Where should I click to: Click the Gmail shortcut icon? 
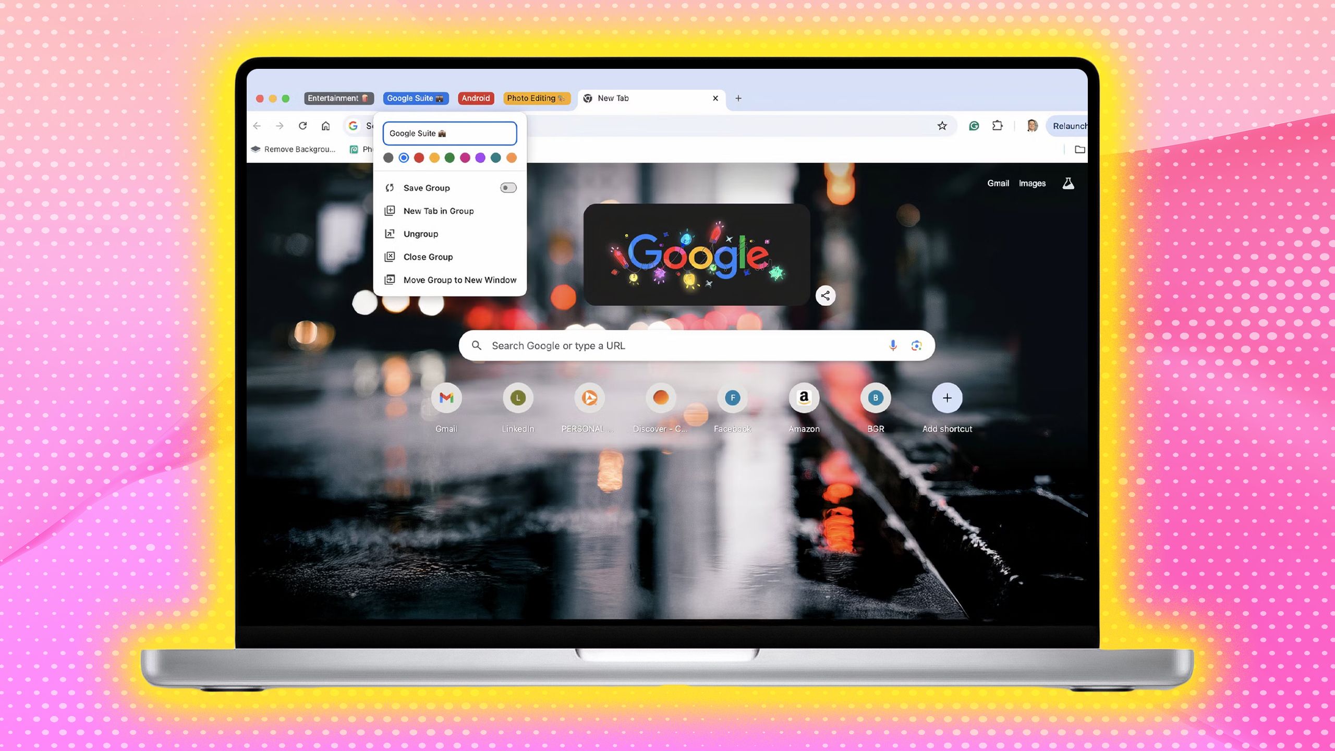click(x=446, y=397)
